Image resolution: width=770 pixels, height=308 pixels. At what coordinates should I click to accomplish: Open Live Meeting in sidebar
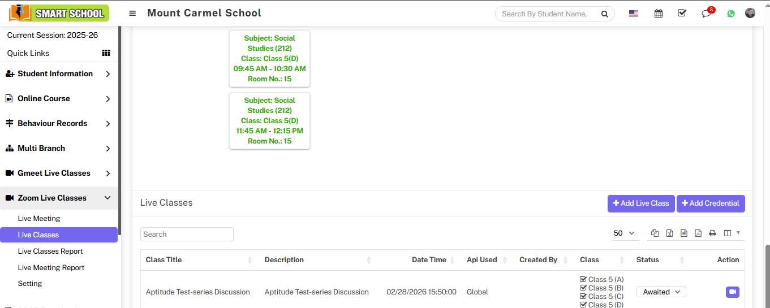[x=39, y=219]
